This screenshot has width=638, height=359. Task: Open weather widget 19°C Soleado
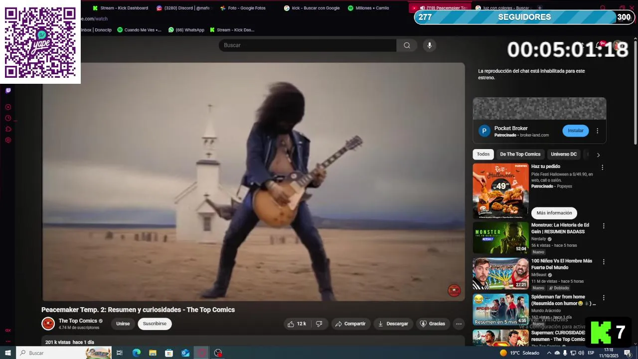pos(519,353)
